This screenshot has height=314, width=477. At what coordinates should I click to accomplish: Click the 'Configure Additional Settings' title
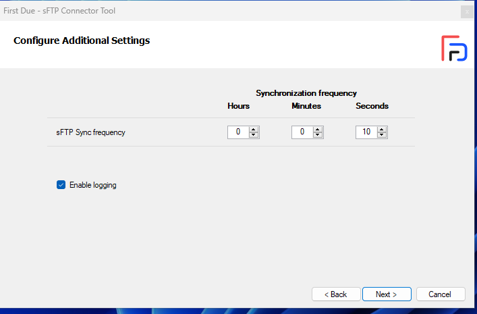[x=82, y=41]
